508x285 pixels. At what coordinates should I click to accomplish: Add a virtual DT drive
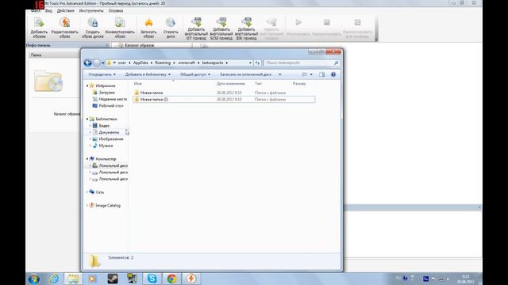(196, 28)
